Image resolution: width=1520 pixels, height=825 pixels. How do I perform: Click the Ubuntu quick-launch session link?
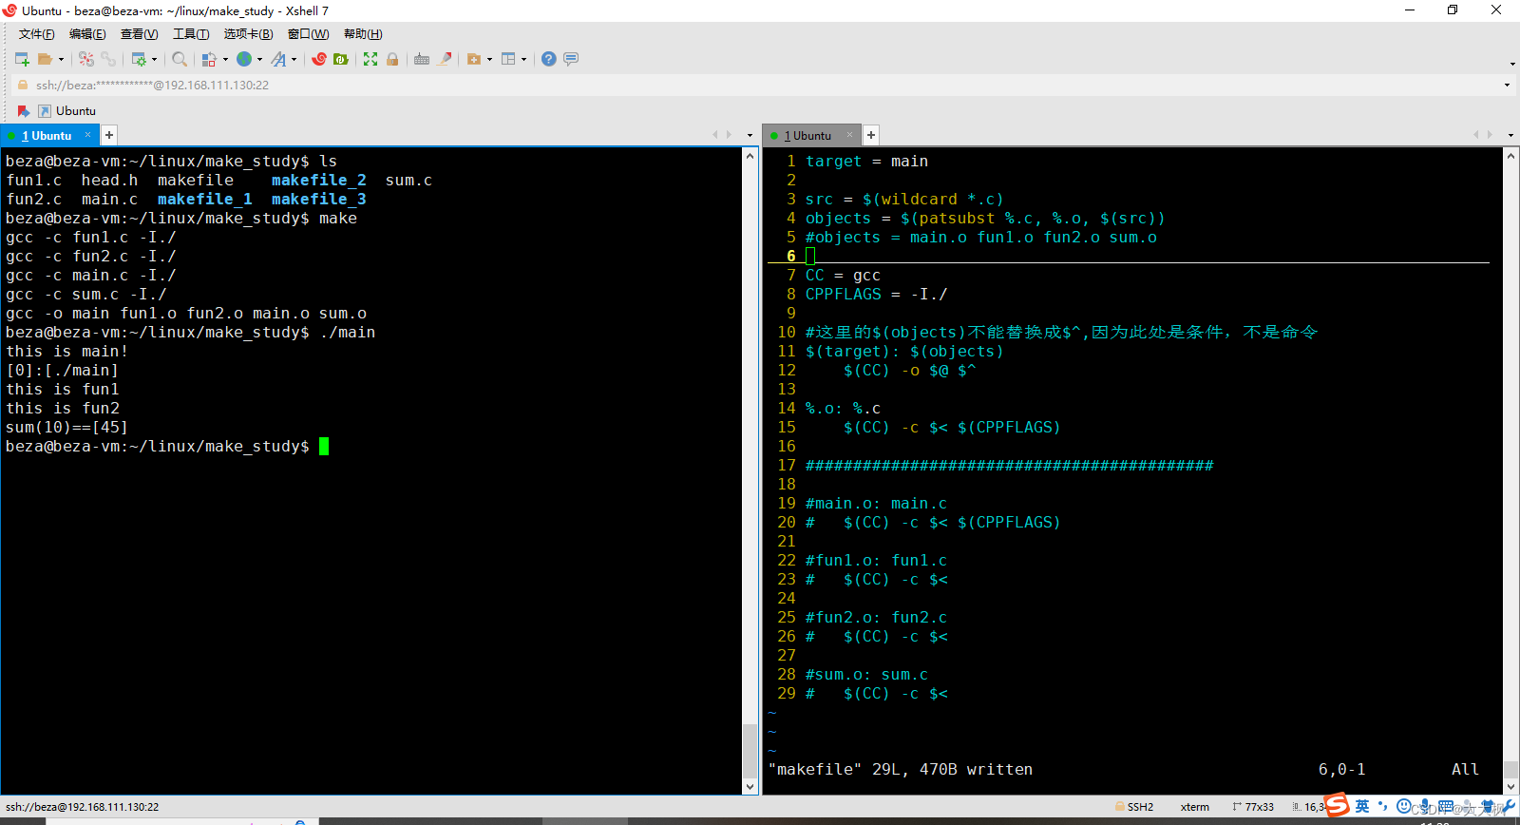66,111
